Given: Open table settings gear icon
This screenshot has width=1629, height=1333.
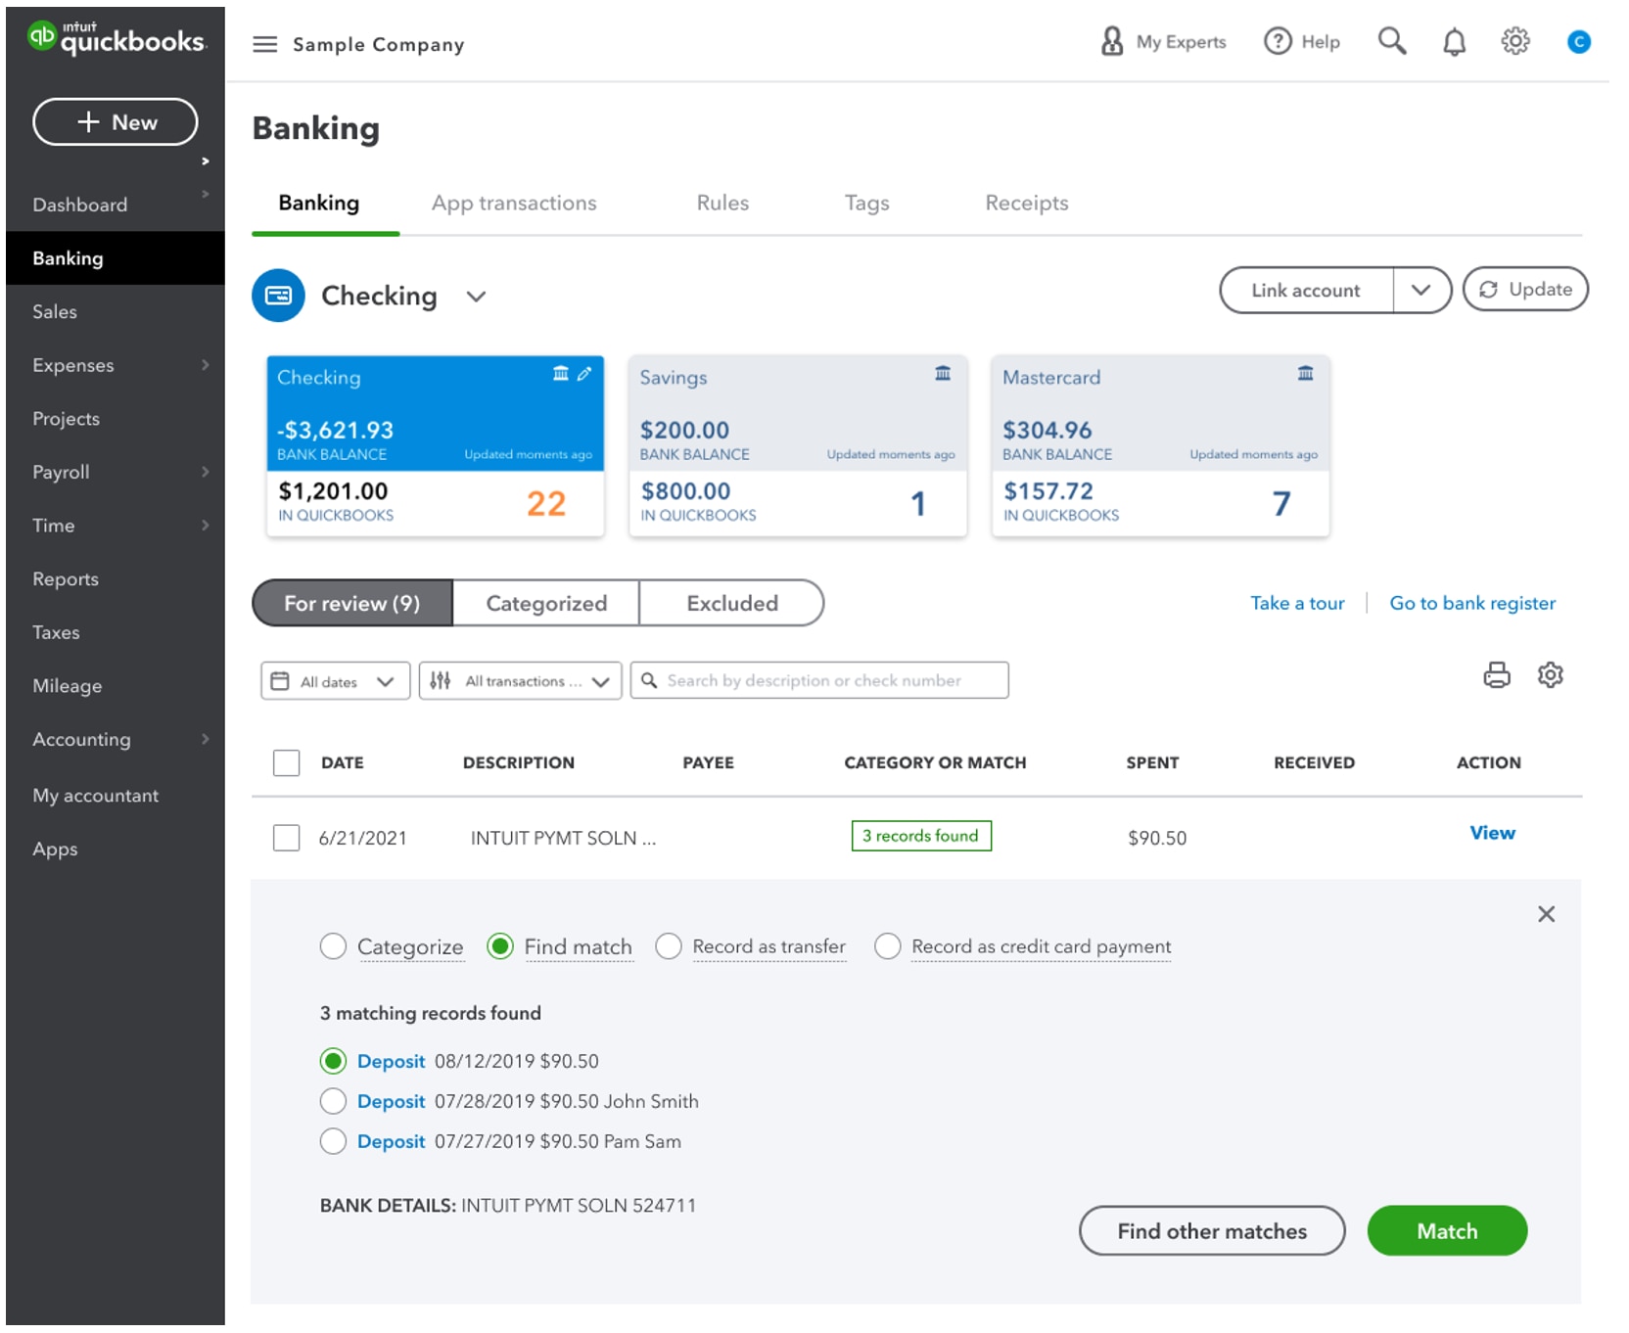Looking at the screenshot, I should 1550,675.
